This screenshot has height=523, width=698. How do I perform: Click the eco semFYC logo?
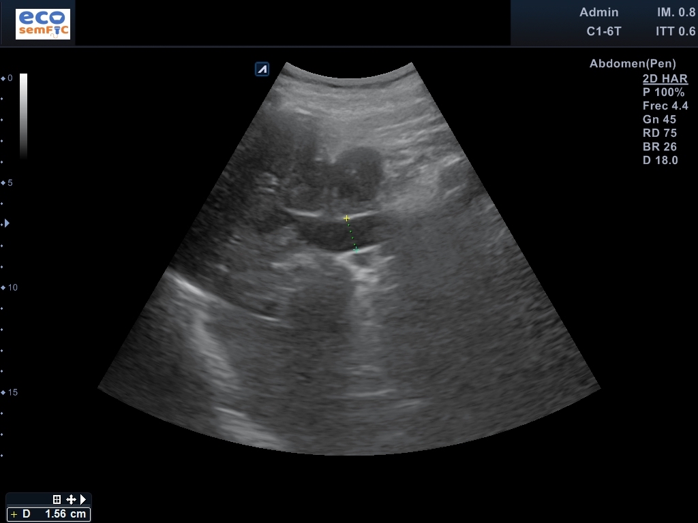[x=43, y=24]
